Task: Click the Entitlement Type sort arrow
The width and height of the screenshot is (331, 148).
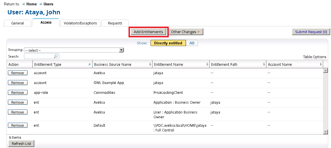Action: click(x=89, y=64)
